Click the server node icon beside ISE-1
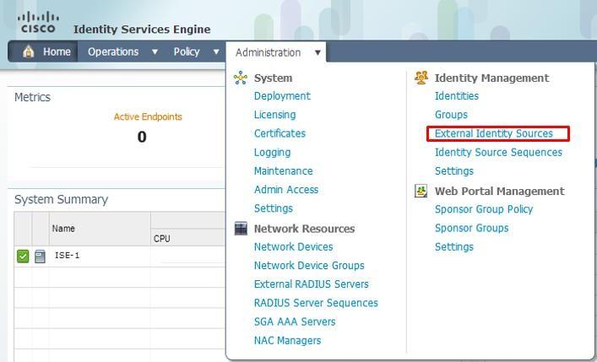597x362 pixels. coord(40,257)
